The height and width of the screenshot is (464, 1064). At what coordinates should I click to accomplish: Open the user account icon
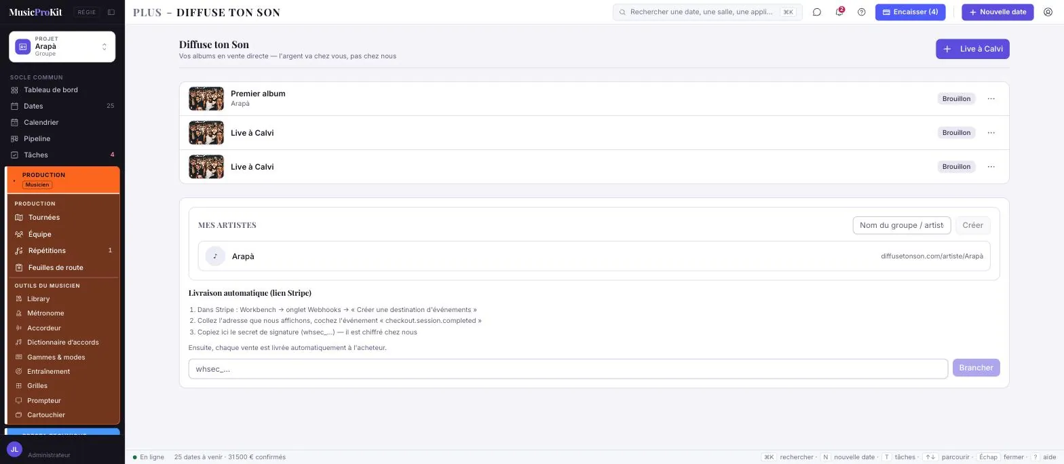pos(1048,12)
